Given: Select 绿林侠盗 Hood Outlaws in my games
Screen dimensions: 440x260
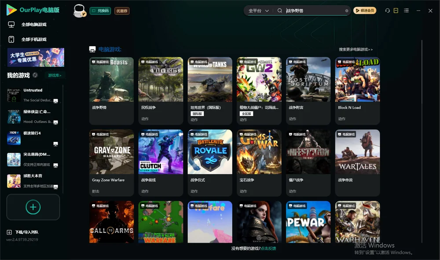Looking at the screenshot, I should tap(33, 116).
